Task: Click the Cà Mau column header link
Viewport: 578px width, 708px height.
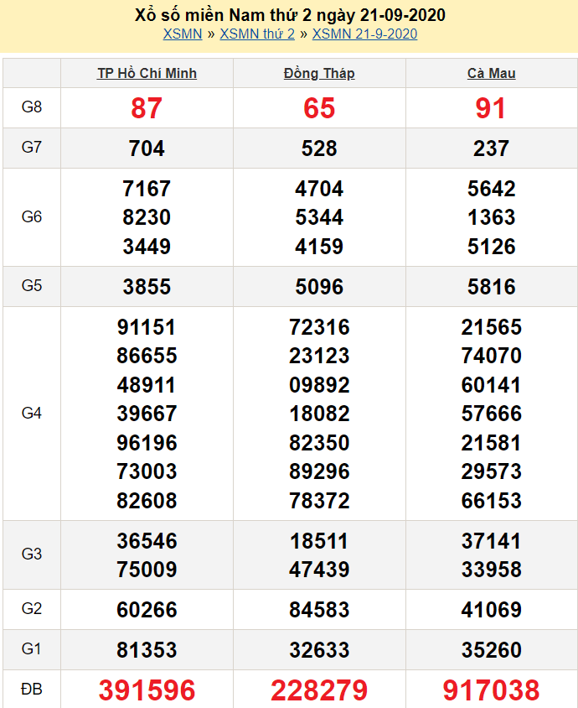Action: 491,74
